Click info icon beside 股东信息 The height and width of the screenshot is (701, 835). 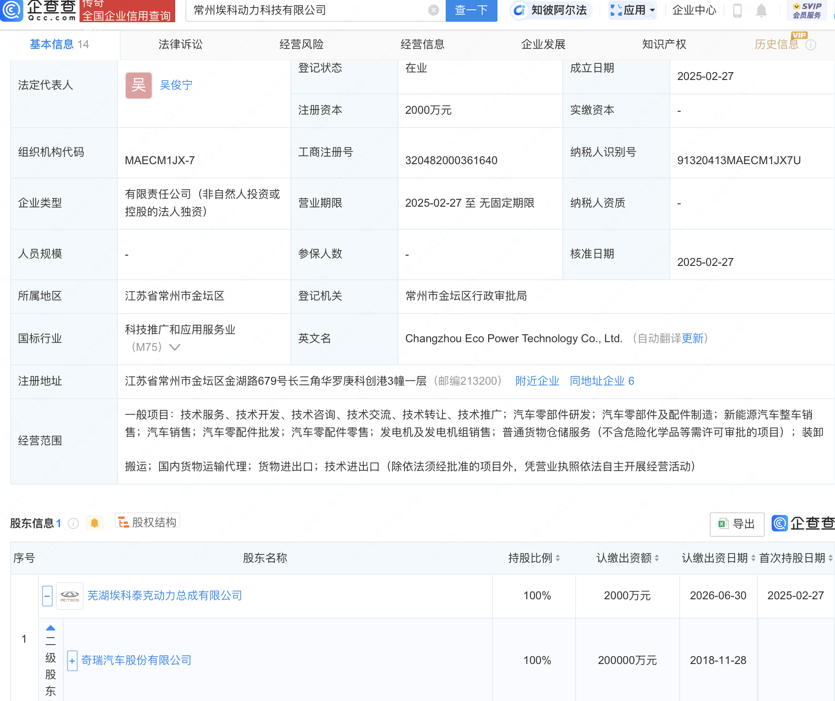click(73, 523)
